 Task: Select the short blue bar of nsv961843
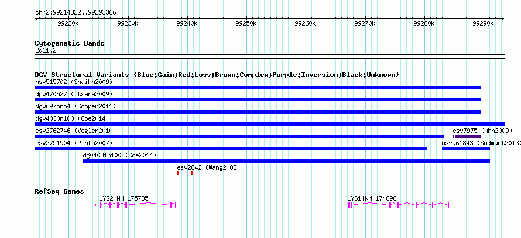(x=466, y=149)
